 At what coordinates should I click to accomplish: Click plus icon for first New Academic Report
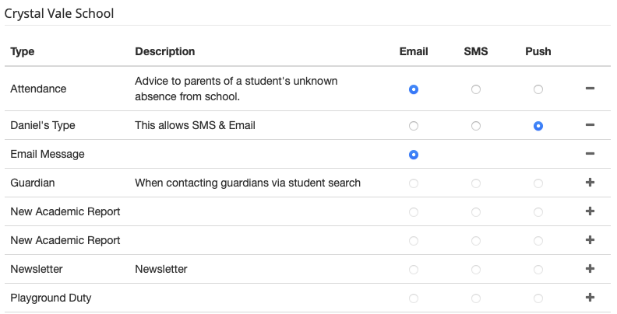[x=590, y=211]
